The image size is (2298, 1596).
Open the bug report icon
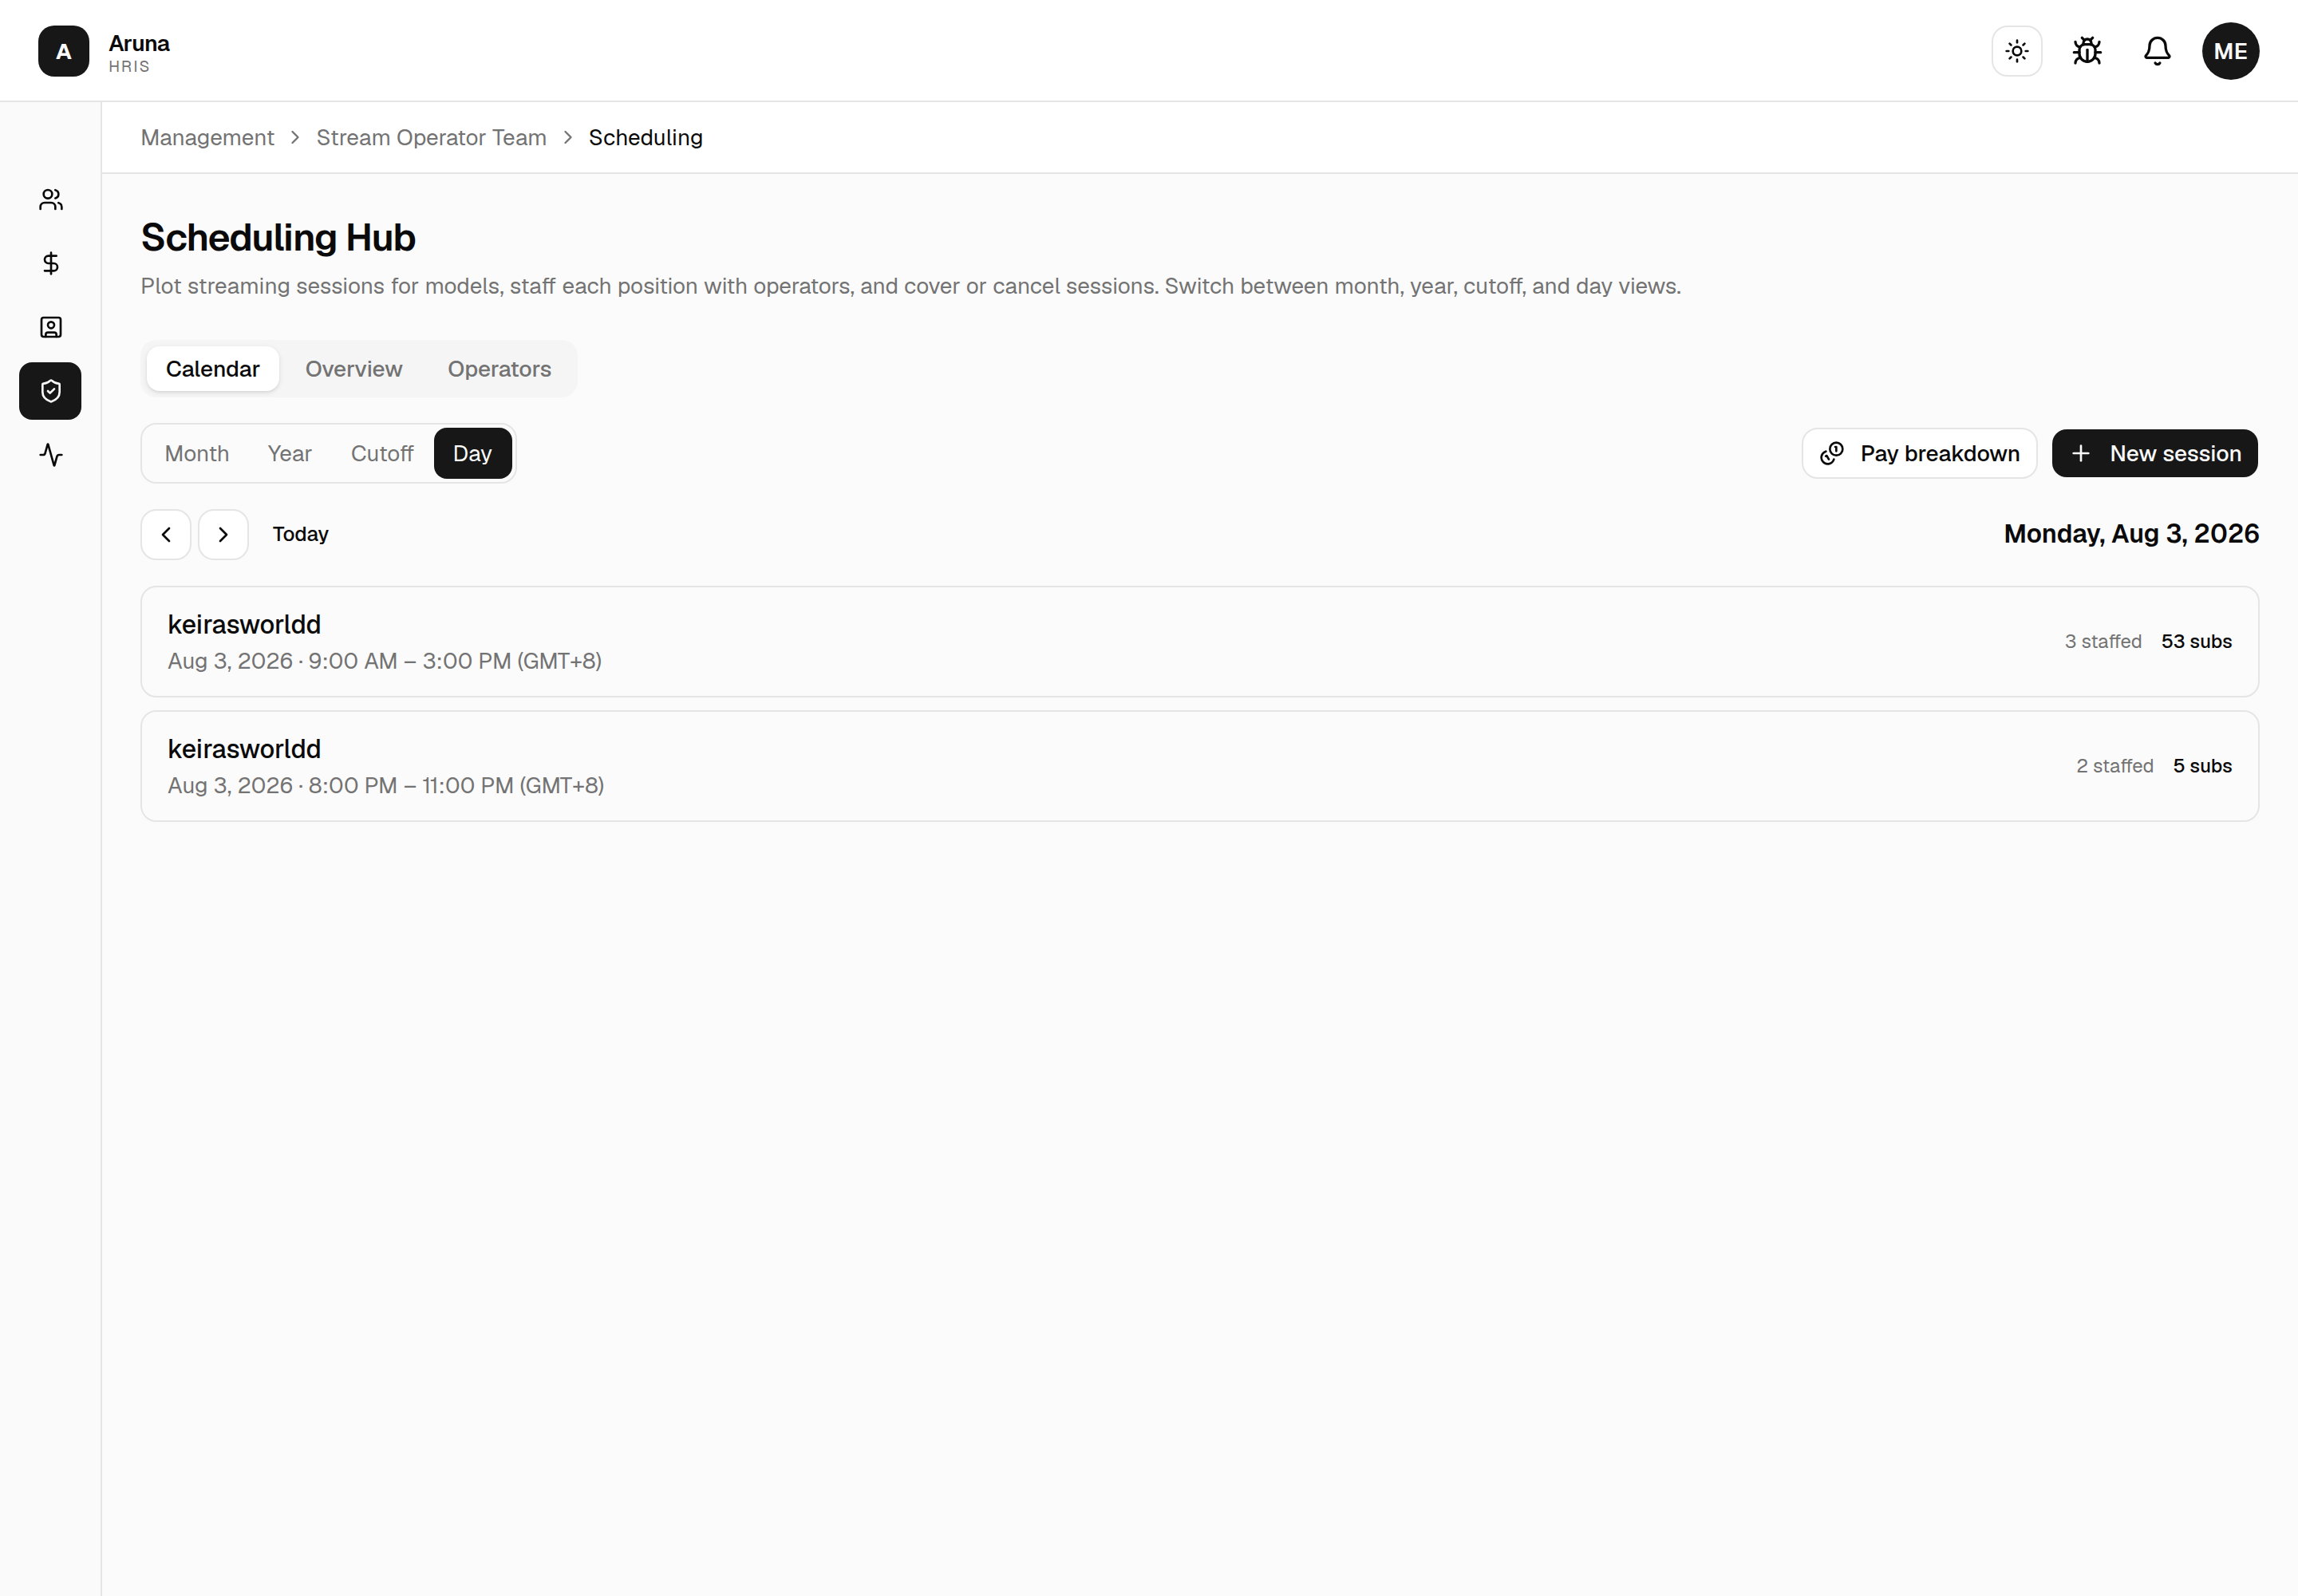pyautogui.click(x=2087, y=51)
